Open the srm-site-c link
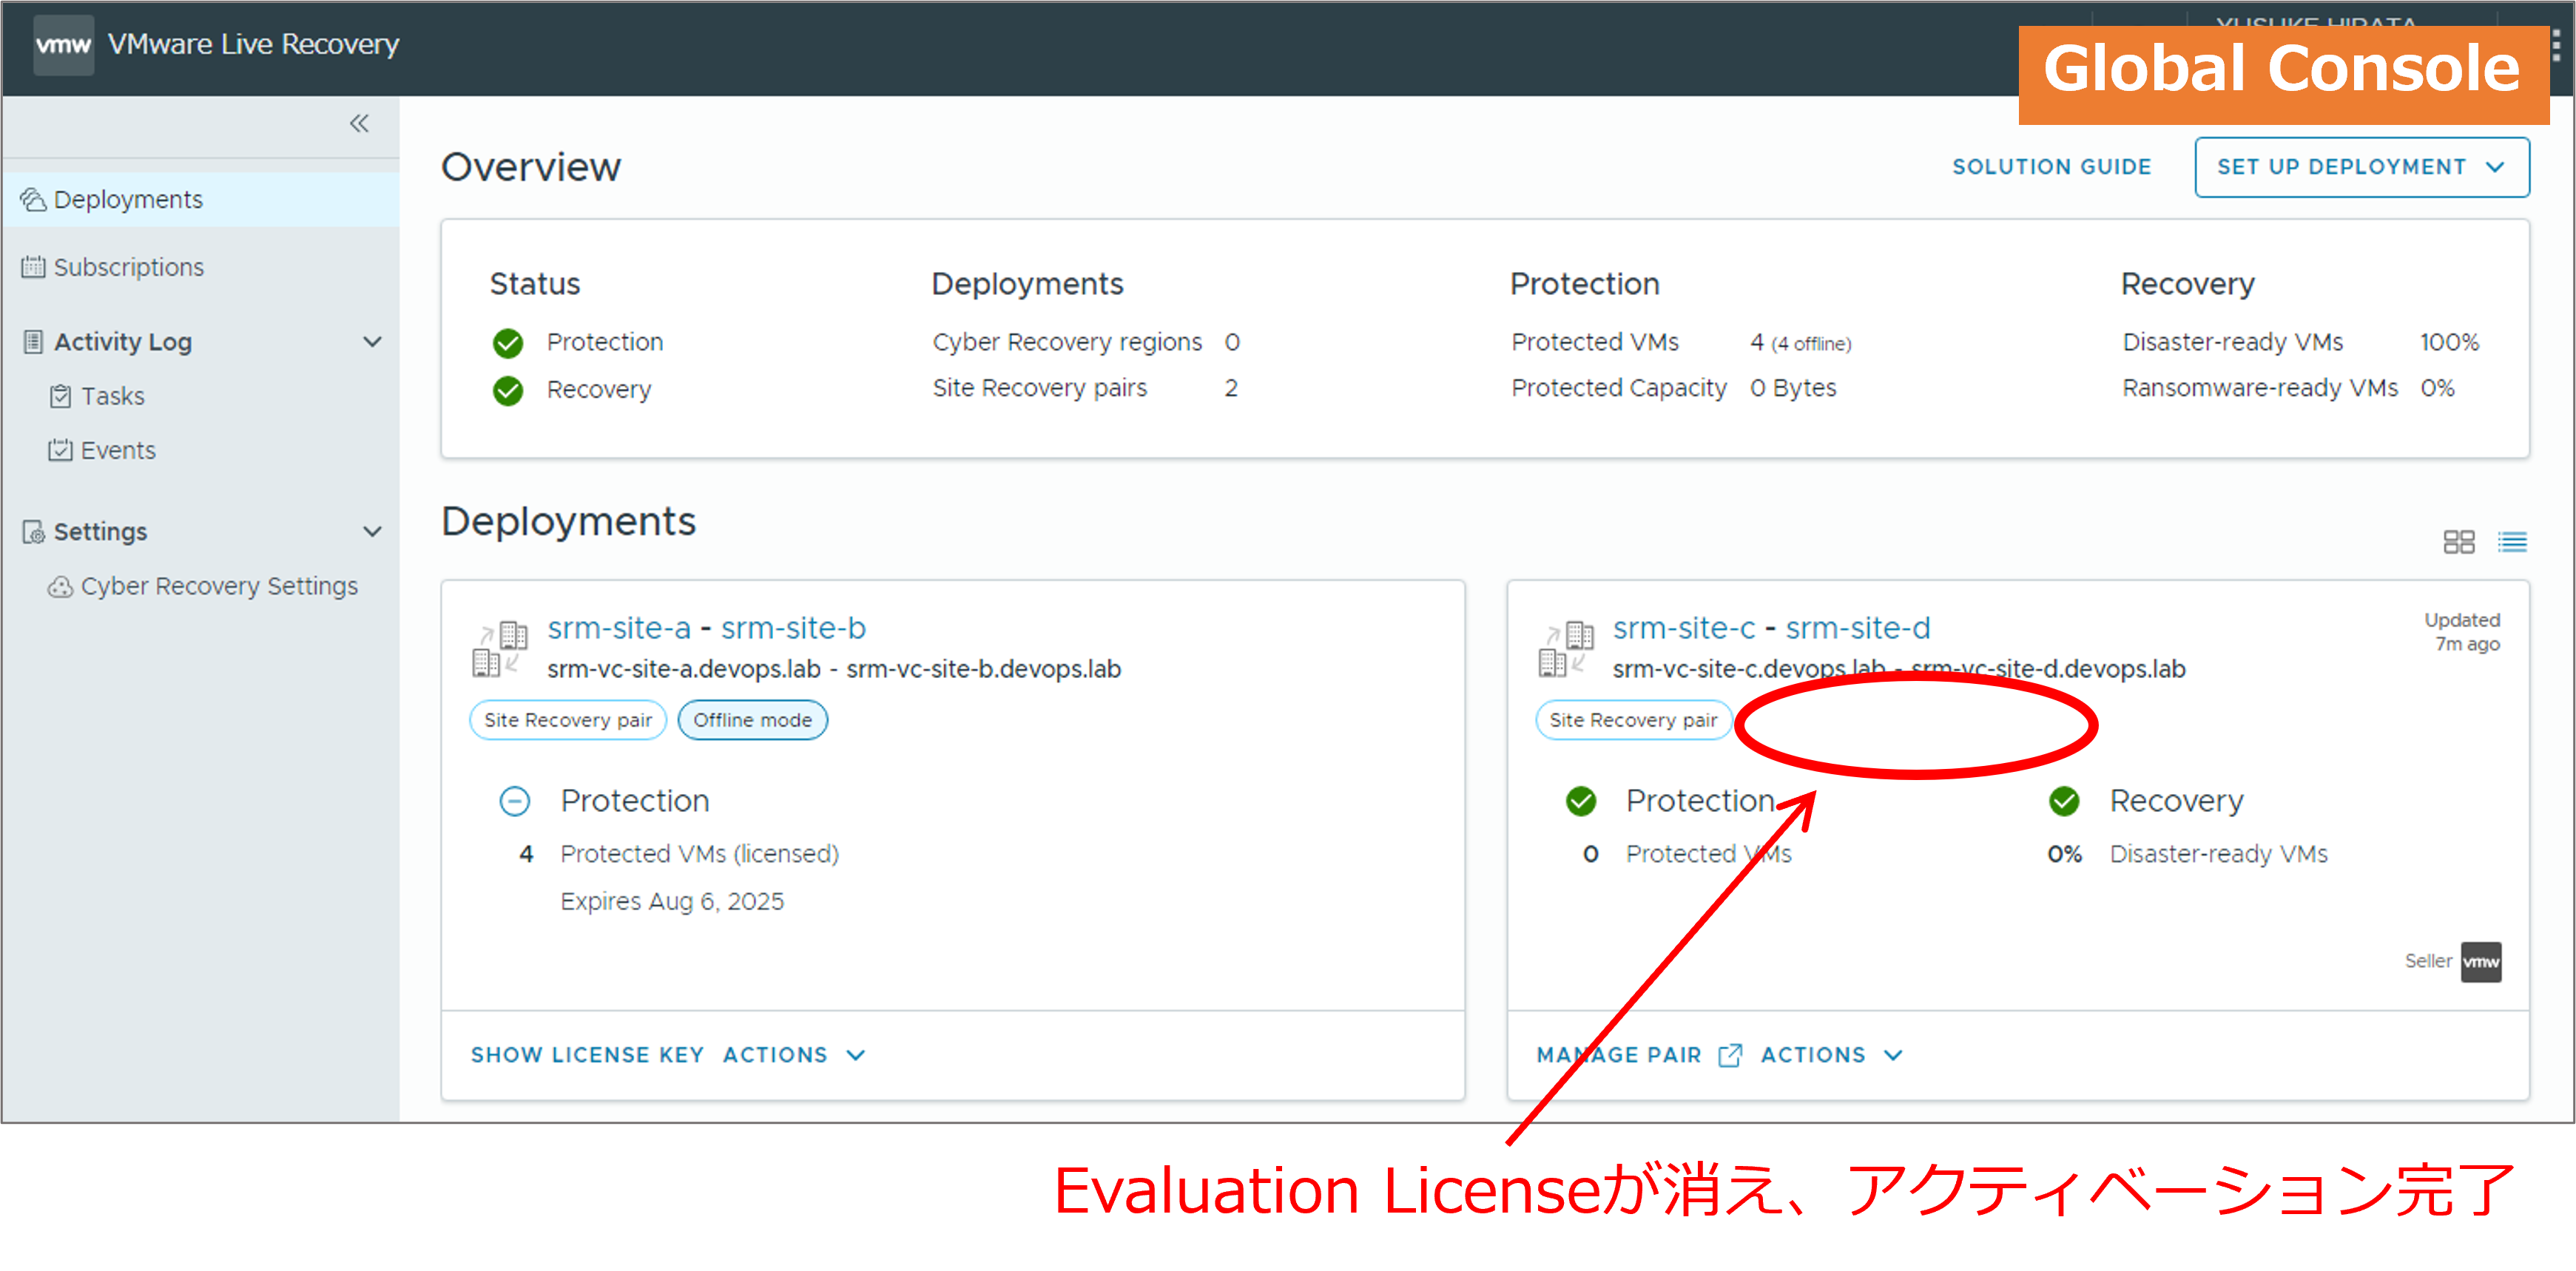 click(x=1684, y=628)
